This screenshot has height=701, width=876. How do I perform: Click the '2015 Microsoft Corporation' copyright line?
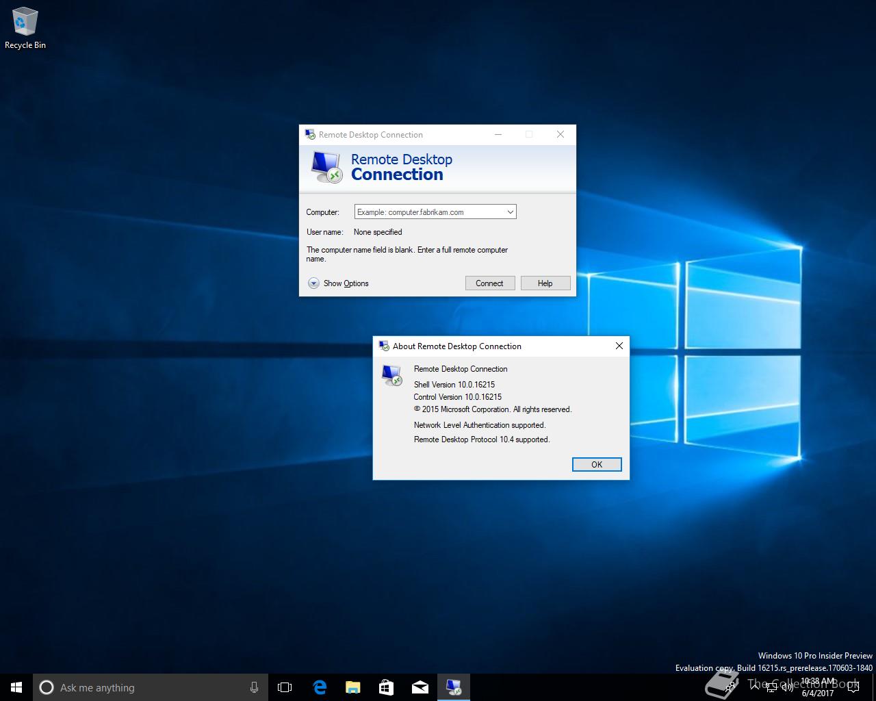point(493,409)
